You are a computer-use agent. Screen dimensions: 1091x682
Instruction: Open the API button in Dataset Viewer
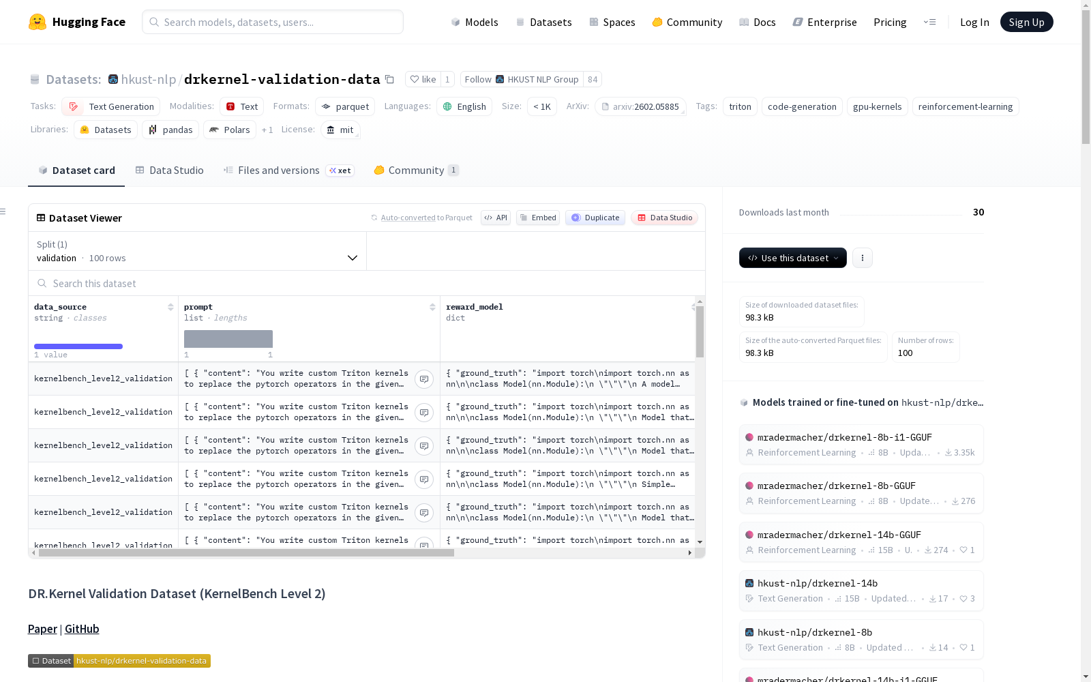pos(496,218)
